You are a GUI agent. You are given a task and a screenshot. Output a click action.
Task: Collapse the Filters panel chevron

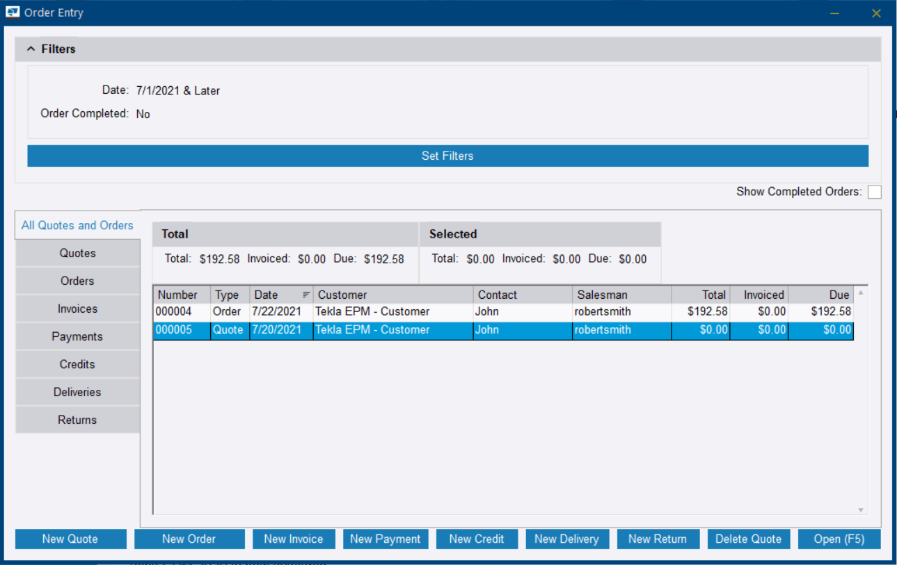pos(31,49)
